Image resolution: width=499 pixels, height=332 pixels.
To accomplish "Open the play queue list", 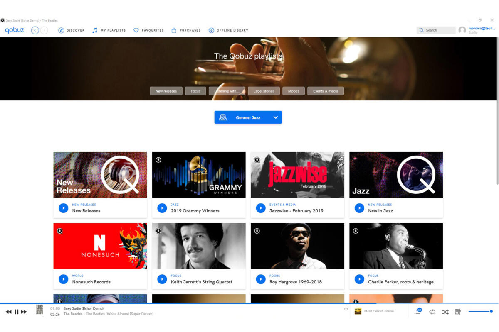I will tap(417, 311).
